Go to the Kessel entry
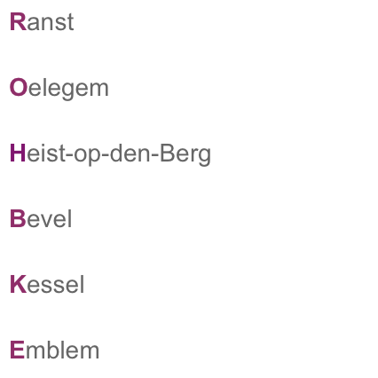 coord(47,284)
